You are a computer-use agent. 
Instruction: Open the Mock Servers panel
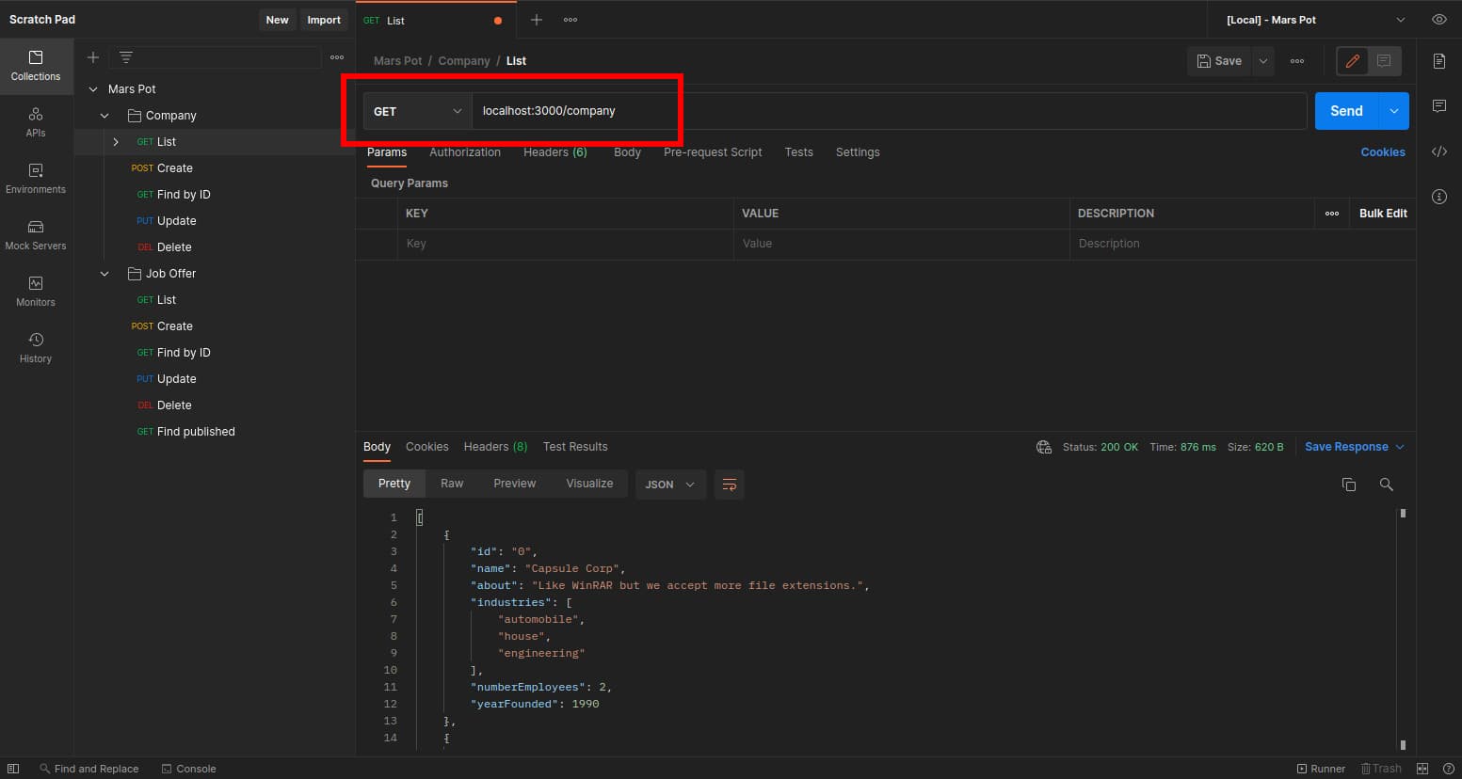click(36, 236)
